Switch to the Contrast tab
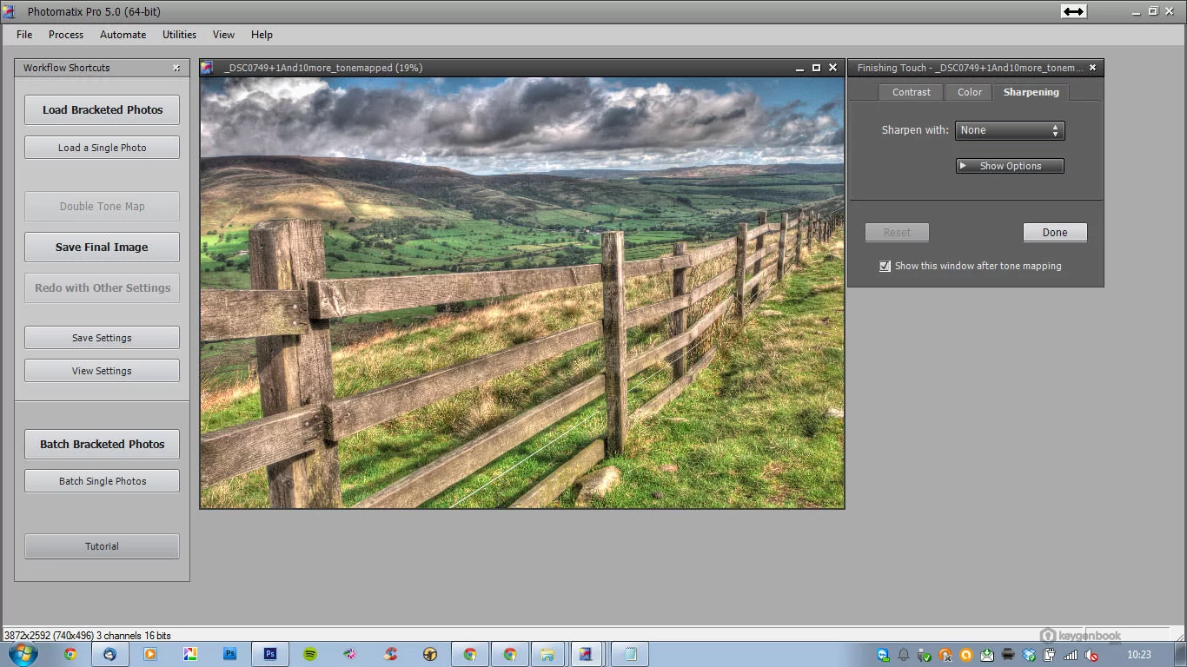 911,92
